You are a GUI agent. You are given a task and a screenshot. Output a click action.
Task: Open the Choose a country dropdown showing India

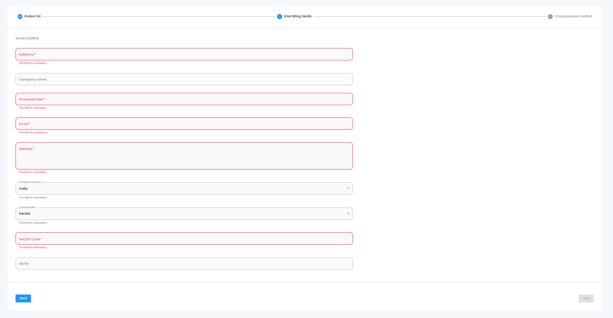coord(184,188)
